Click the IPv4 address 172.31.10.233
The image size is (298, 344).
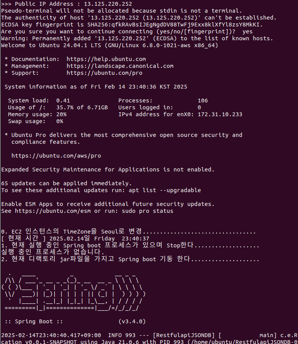pos(220,114)
